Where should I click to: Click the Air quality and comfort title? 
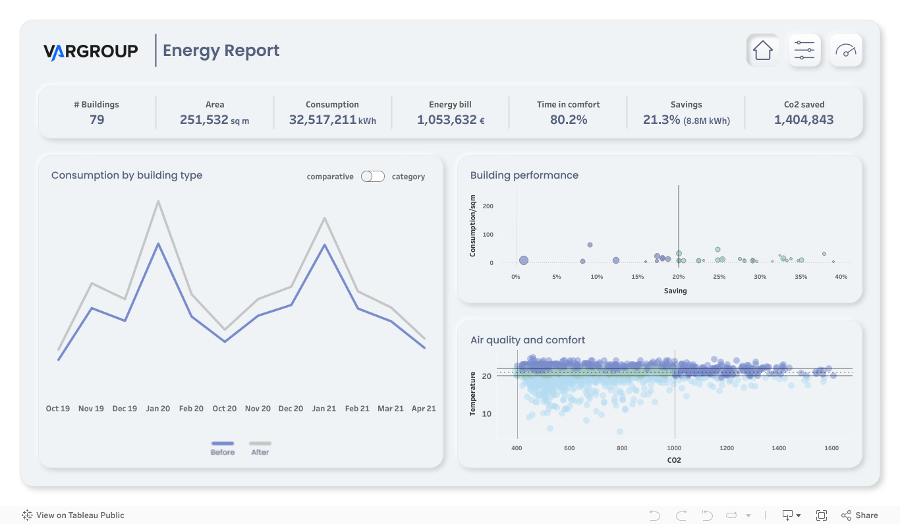(x=528, y=340)
